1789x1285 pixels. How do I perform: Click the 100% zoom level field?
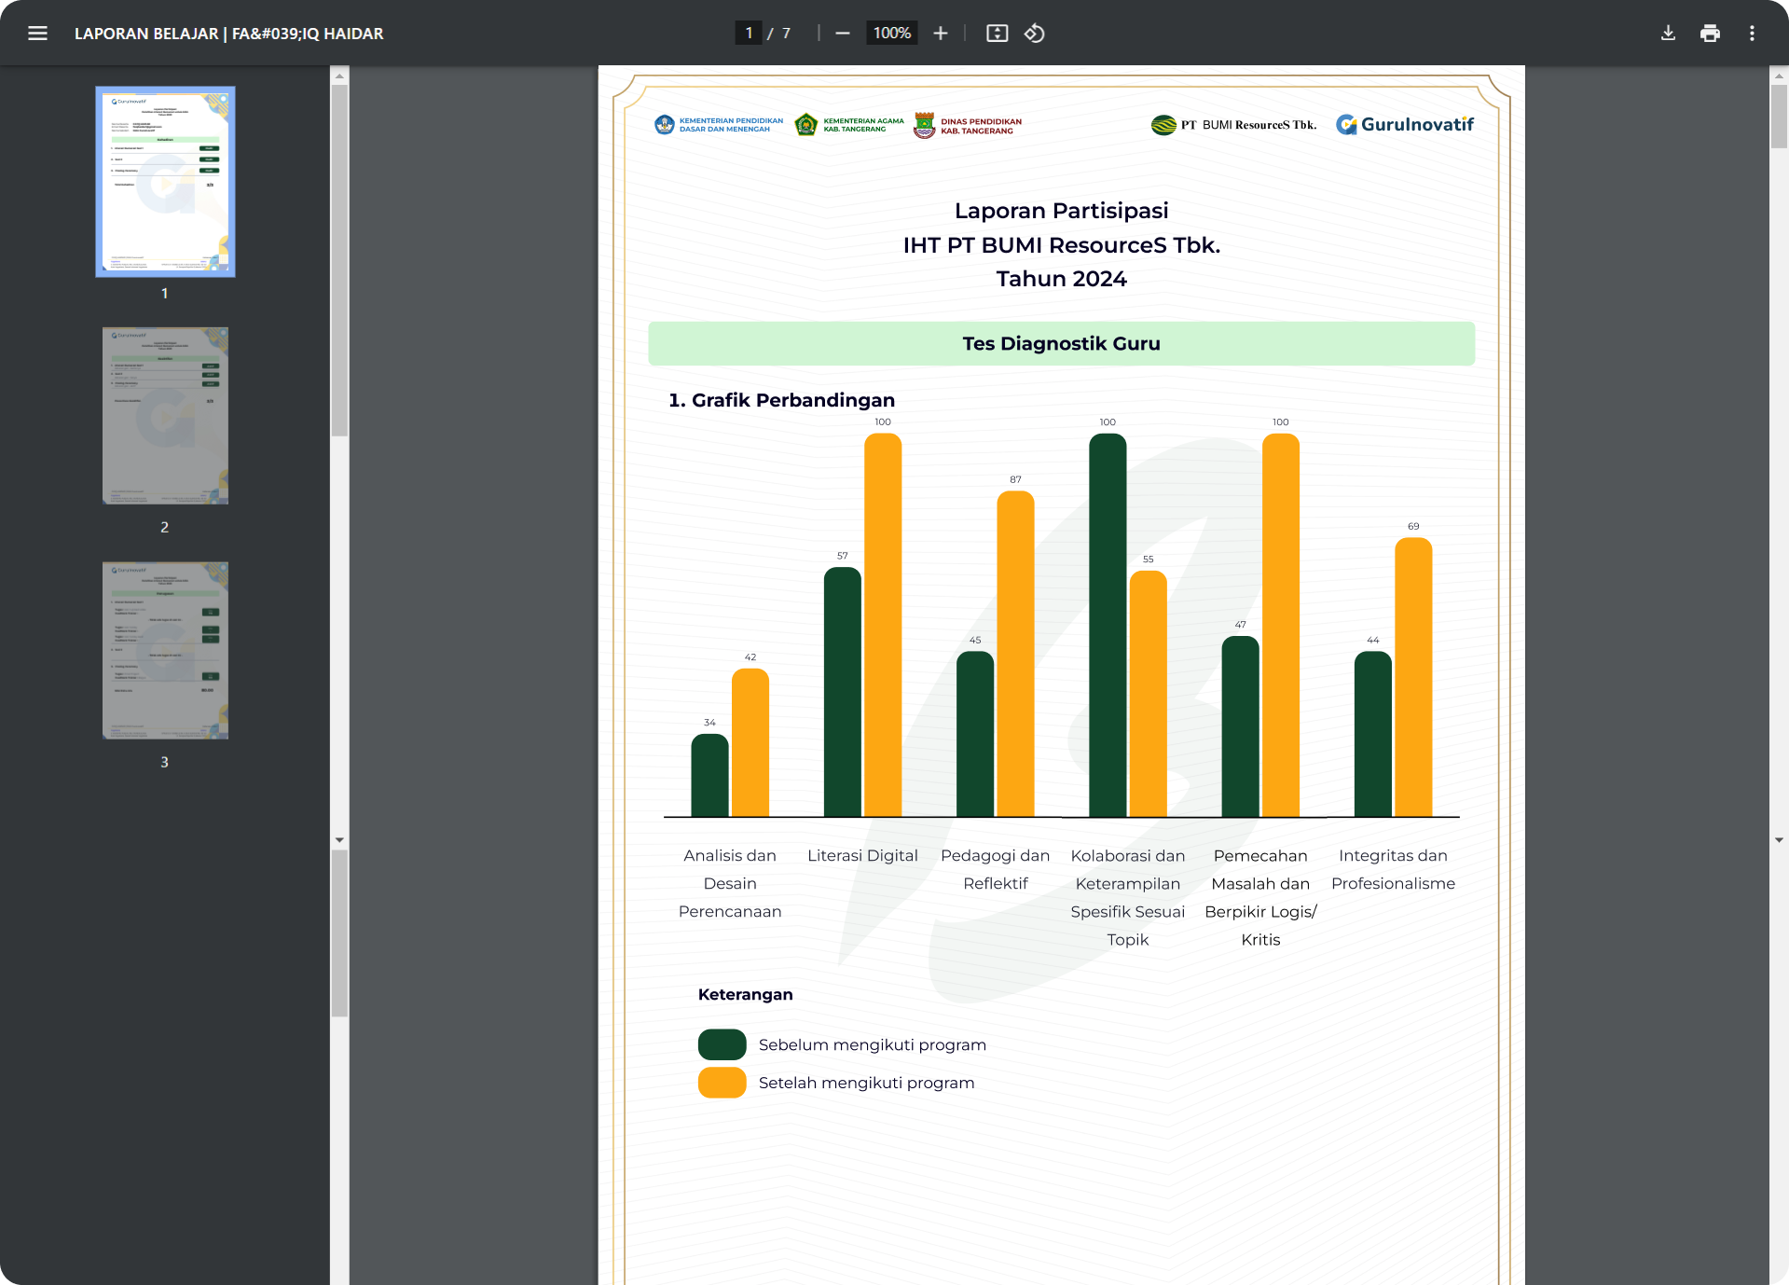891,34
